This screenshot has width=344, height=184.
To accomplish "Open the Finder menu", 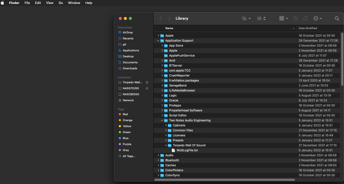I will [14, 3].
